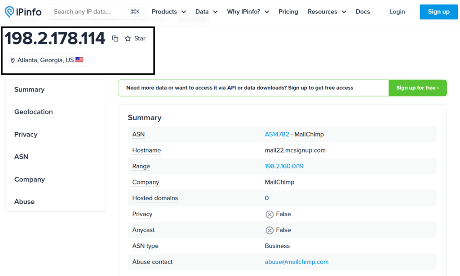Click the Login link
This screenshot has height=276, width=460.
pos(397,12)
